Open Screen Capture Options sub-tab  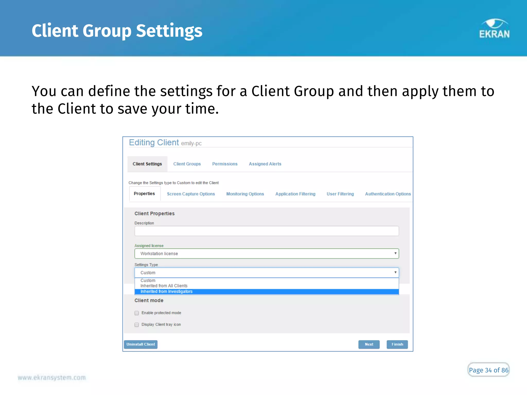[191, 194]
